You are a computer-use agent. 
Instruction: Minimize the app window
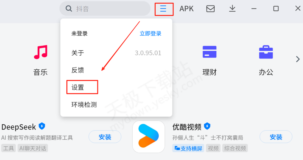click(x=254, y=9)
